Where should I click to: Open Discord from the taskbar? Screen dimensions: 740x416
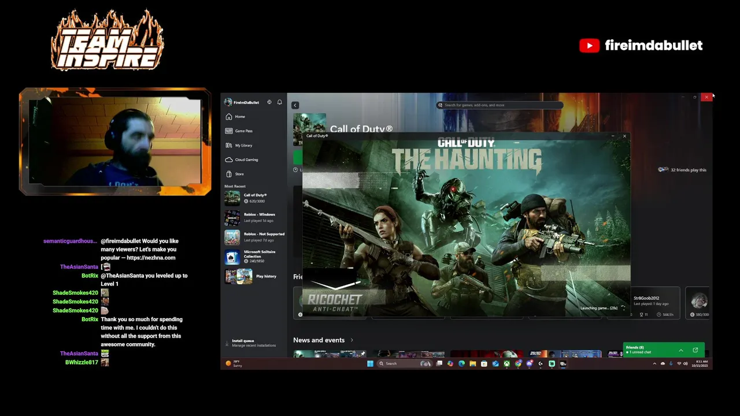(x=530, y=364)
